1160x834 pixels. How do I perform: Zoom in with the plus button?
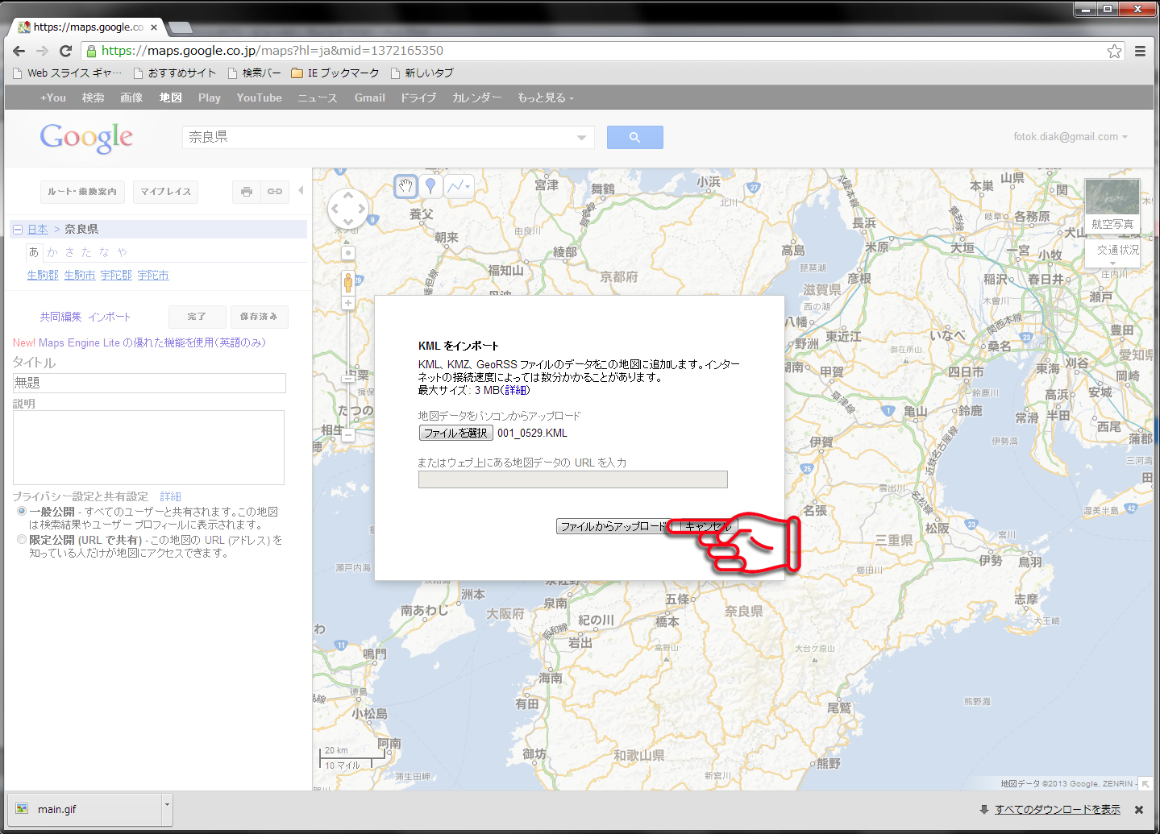pos(348,303)
